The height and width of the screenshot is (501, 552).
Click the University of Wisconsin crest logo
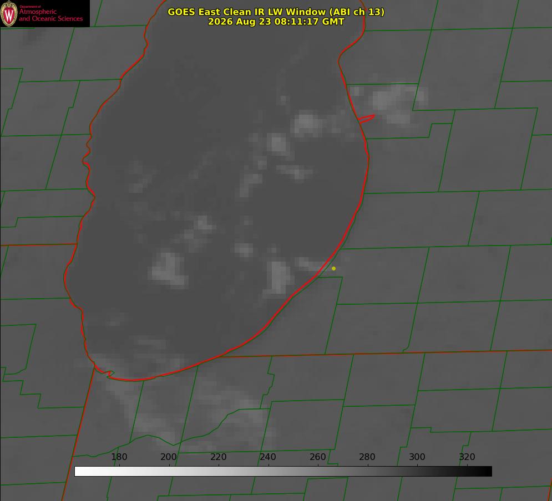(9, 13)
